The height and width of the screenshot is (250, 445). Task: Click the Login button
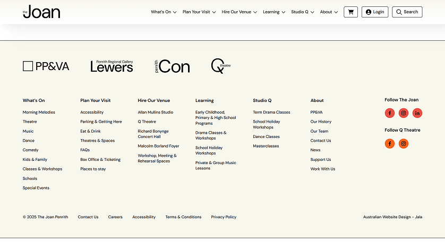(x=375, y=12)
